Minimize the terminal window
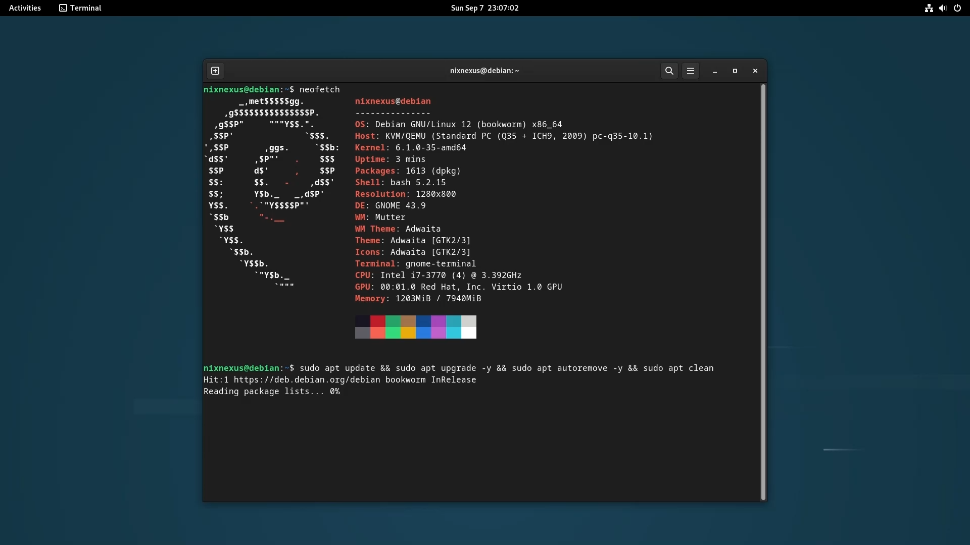The width and height of the screenshot is (970, 545). pyautogui.click(x=715, y=71)
